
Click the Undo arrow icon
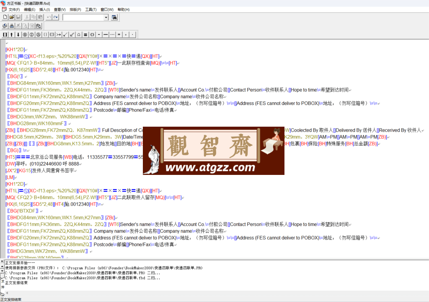(49, 17)
